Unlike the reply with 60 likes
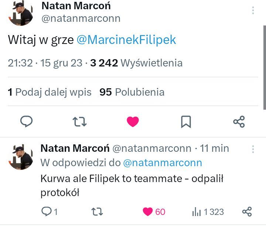Image resolution: width=266 pixels, height=226 pixels. tap(148, 212)
